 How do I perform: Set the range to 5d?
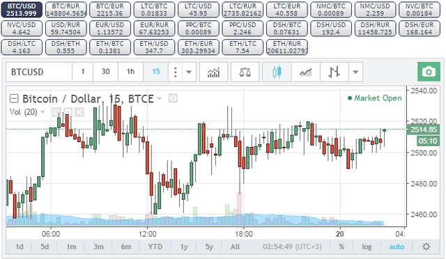(45, 246)
